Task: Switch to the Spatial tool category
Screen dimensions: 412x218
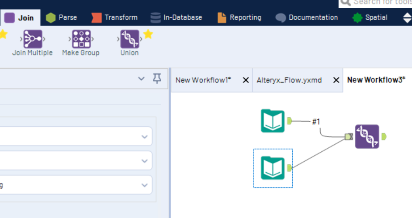Action: [370, 17]
